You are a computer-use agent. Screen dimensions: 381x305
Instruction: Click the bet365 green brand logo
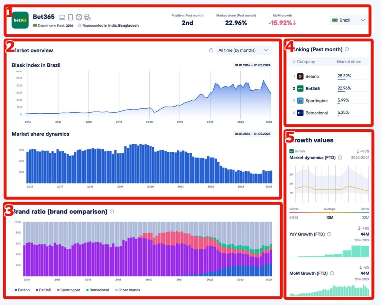pyautogui.click(x=20, y=20)
